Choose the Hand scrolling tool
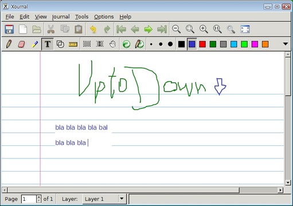293x206 pixels. (112, 44)
